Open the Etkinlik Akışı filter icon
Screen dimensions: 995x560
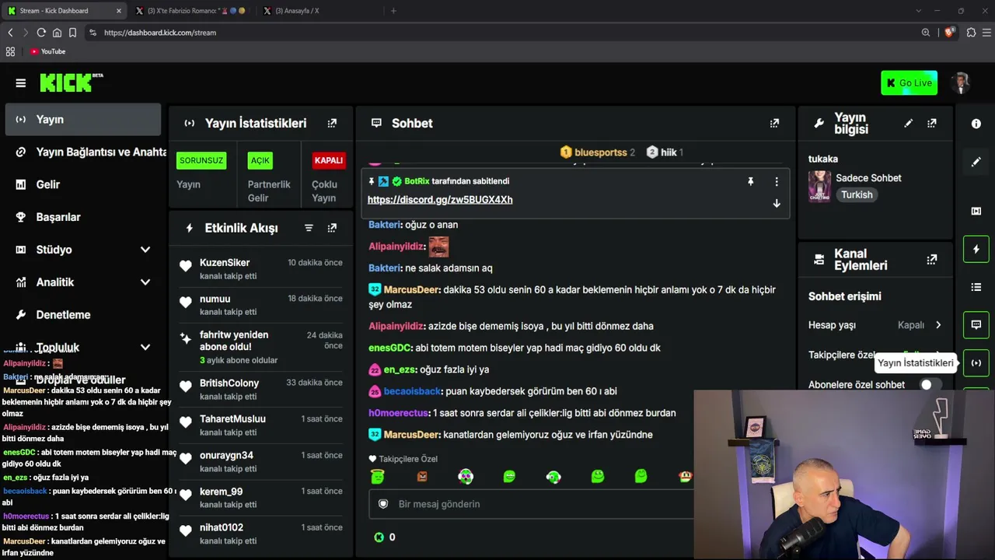(309, 228)
